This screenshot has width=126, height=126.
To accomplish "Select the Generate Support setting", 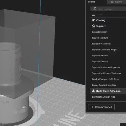I will pyautogui.click(x=100, y=32).
